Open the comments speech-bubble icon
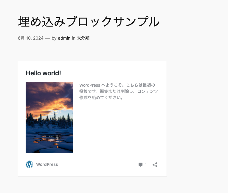The image size is (228, 193). [x=140, y=165]
